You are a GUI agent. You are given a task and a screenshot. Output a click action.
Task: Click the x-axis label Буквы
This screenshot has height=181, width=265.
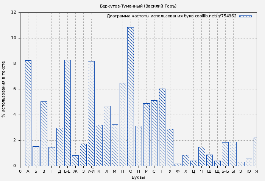point(138,177)
